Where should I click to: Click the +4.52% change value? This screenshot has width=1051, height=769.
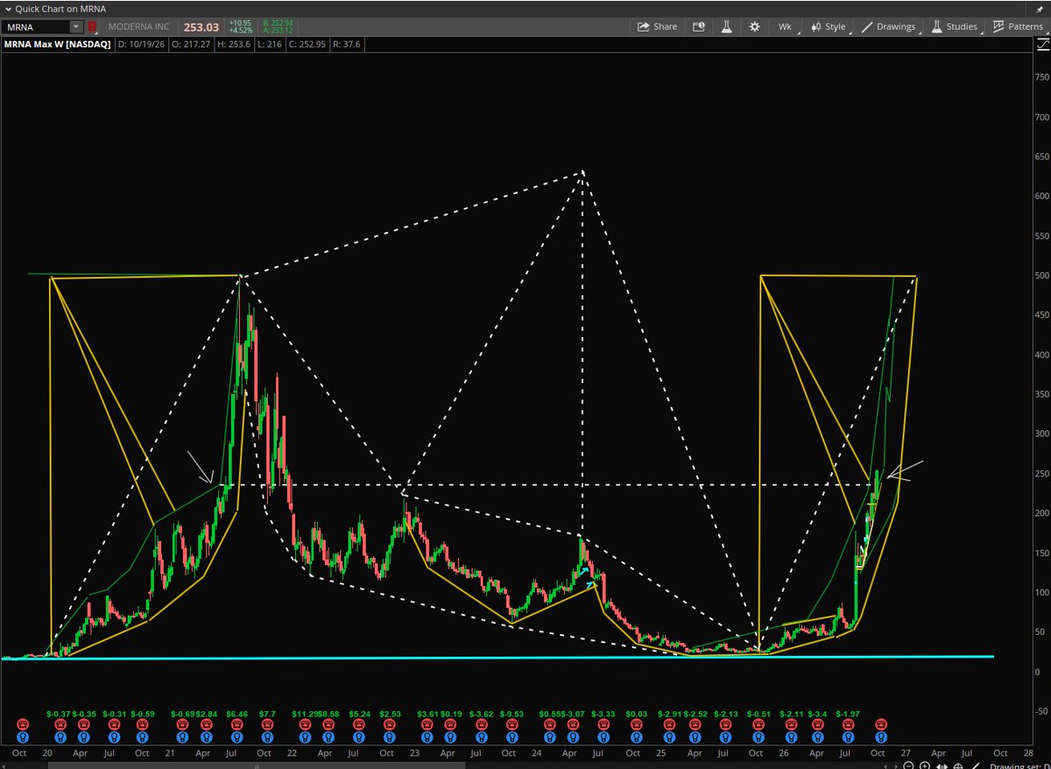[x=241, y=32]
